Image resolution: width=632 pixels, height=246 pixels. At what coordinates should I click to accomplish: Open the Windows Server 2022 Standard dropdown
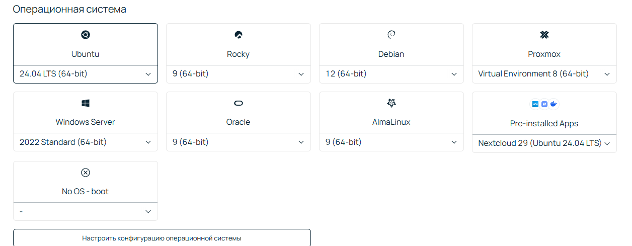click(86, 142)
